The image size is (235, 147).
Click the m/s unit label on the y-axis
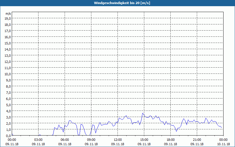point(8,14)
